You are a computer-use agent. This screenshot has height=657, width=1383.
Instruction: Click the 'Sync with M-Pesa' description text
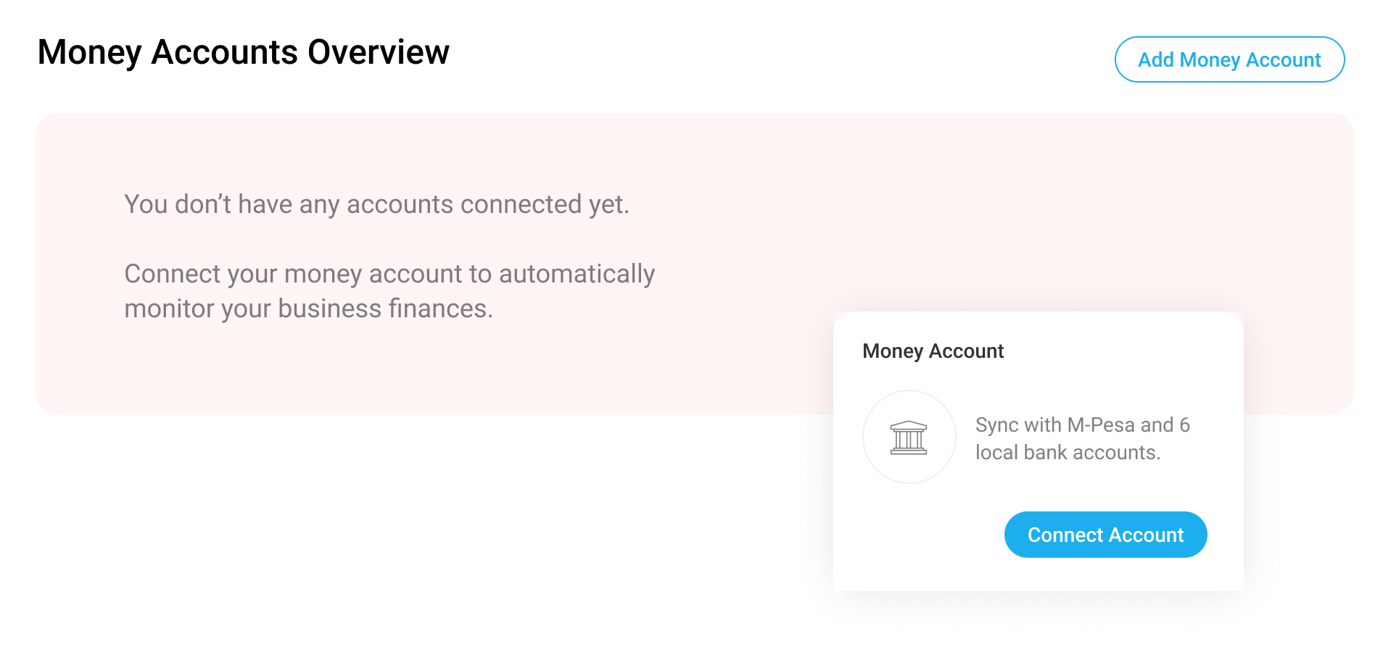[x=1082, y=438]
